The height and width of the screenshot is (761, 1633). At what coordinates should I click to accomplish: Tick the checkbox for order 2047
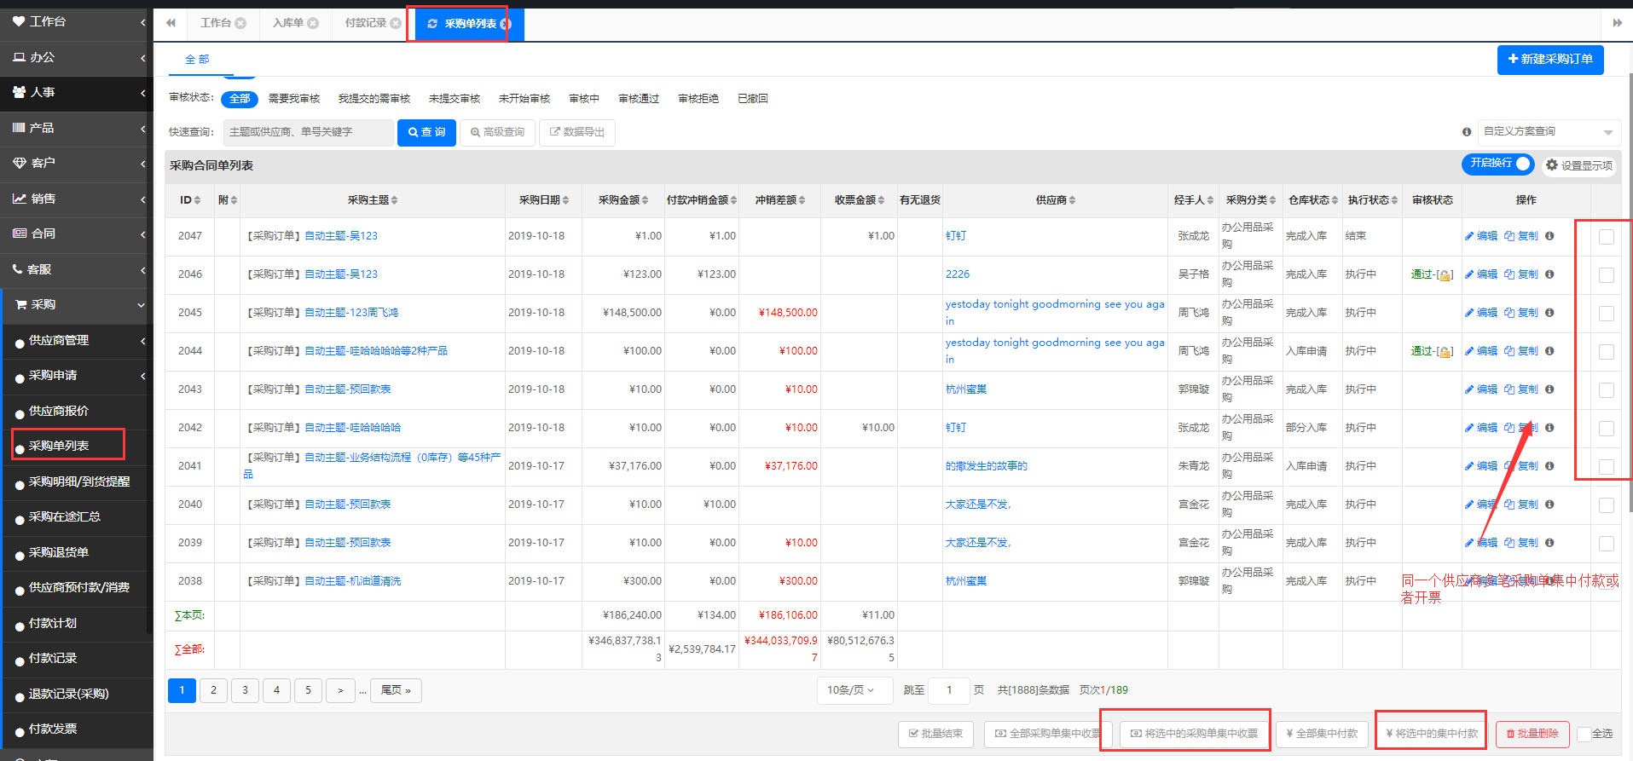[x=1607, y=237]
